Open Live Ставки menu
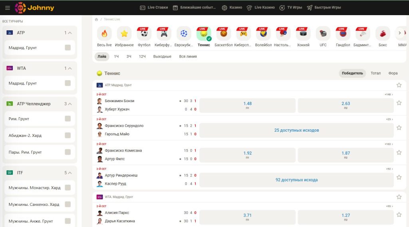 [154, 8]
